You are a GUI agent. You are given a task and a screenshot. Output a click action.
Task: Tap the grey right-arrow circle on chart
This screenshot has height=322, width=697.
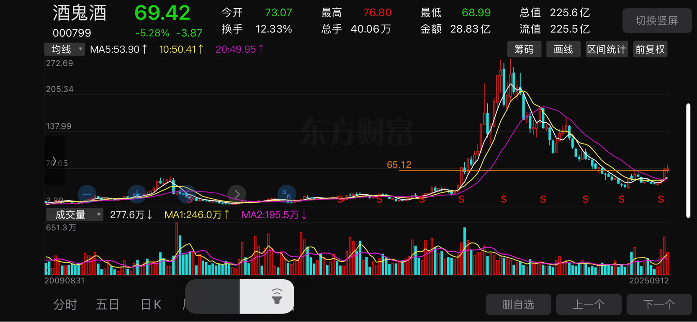(x=237, y=194)
